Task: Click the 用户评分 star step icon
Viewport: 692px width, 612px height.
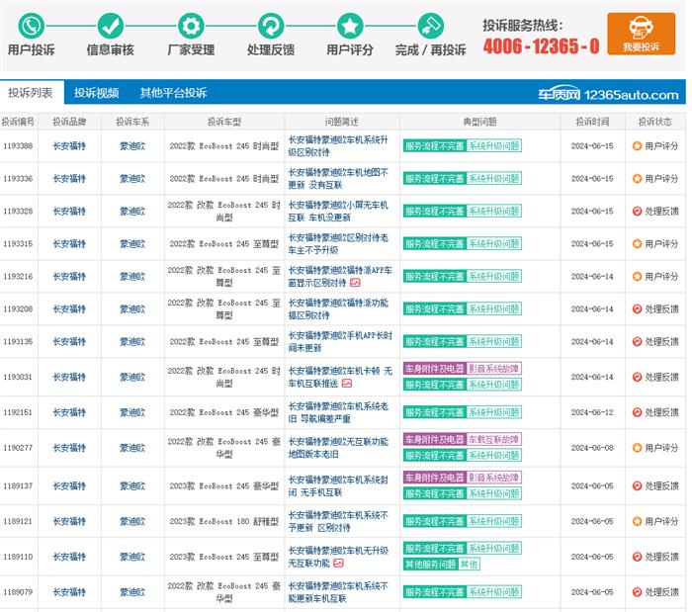Action: tap(350, 26)
